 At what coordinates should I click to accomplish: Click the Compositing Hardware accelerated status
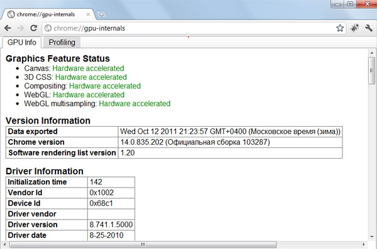tap(105, 86)
